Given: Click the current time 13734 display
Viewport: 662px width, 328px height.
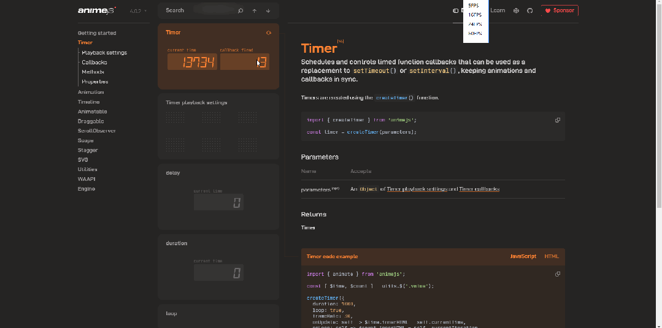Looking at the screenshot, I should [192, 62].
